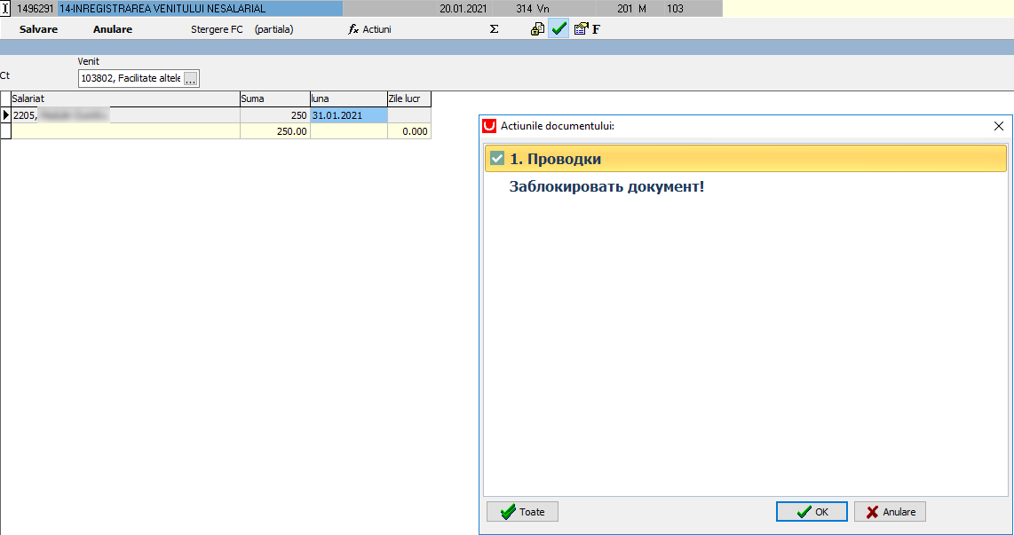Click Salvare to save the document
Viewport: 1014px width, 535px height.
39,29
